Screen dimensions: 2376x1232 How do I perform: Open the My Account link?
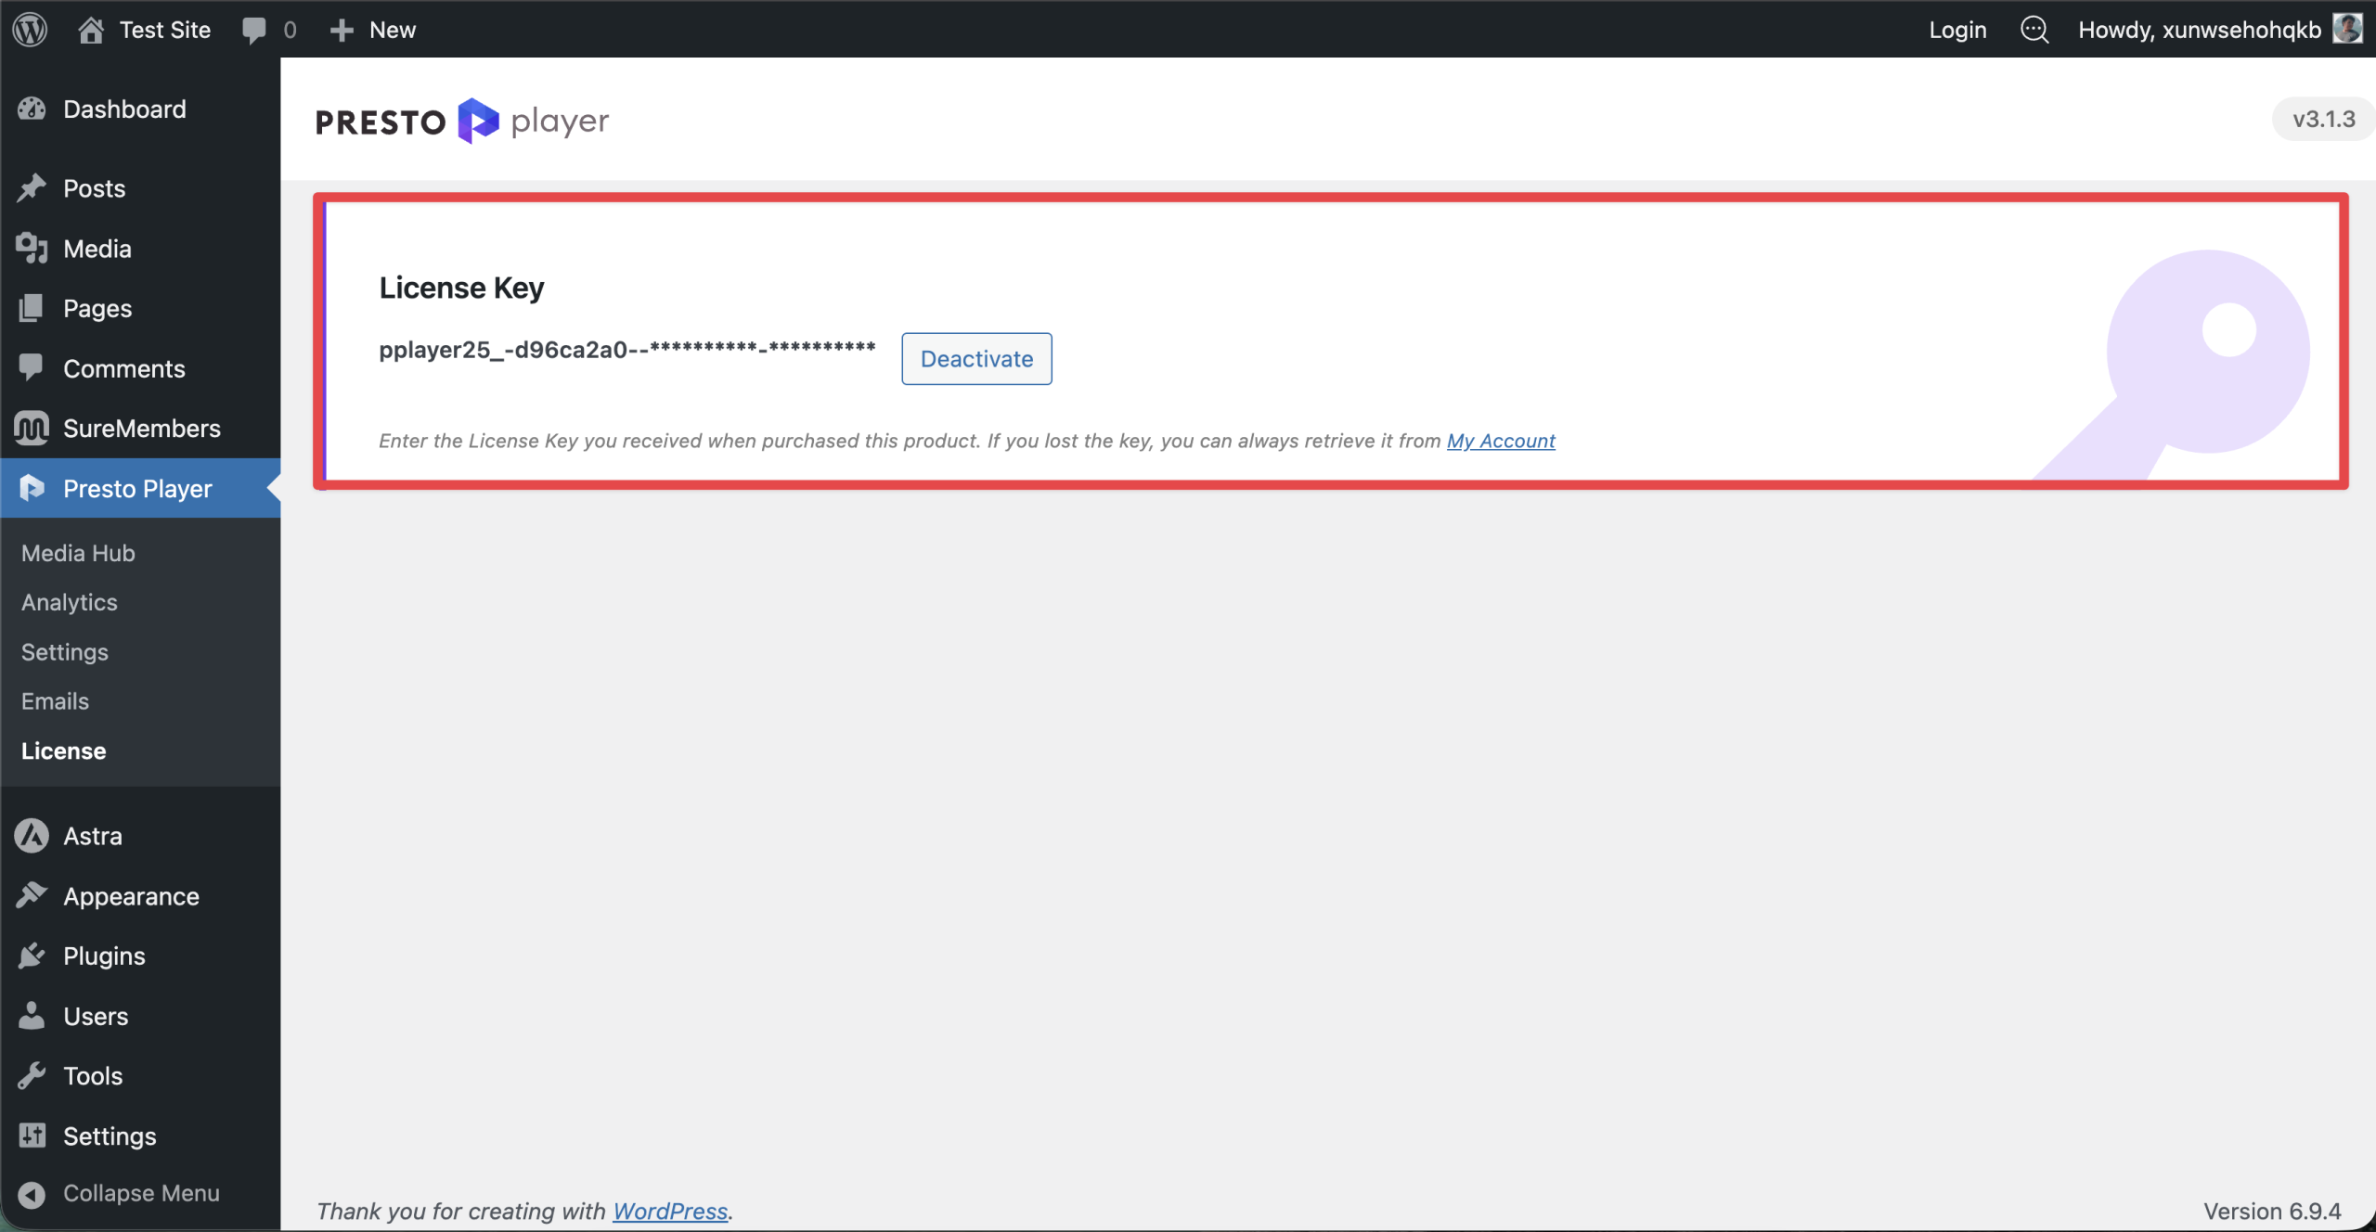point(1499,441)
